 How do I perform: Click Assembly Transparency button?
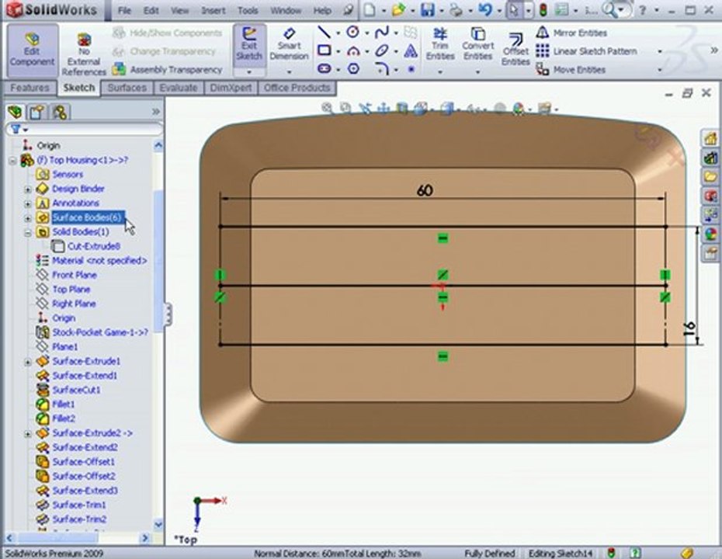[x=167, y=70]
